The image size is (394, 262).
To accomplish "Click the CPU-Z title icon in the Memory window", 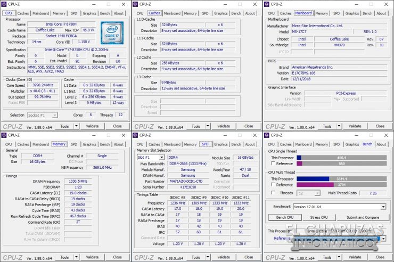I will pos(4,135).
